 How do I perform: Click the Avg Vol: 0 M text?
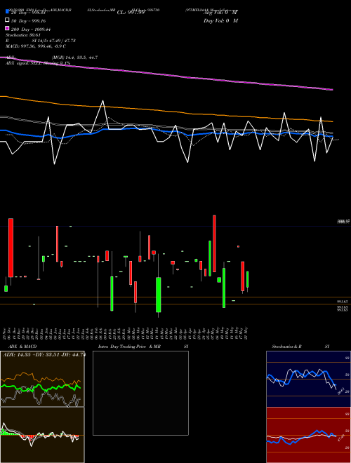tap(220, 13)
